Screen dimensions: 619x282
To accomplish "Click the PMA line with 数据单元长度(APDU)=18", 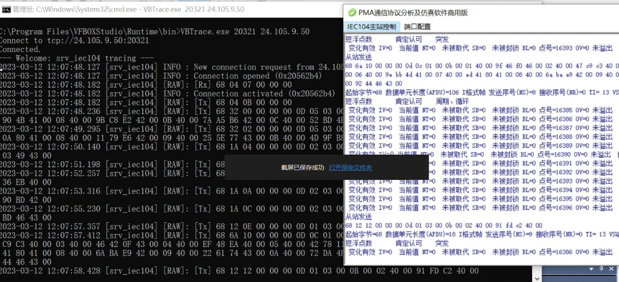I will 482,234.
